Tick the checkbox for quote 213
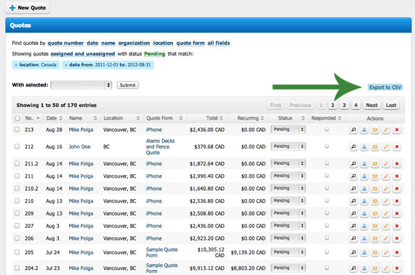The image size is (415, 275). 17,130
